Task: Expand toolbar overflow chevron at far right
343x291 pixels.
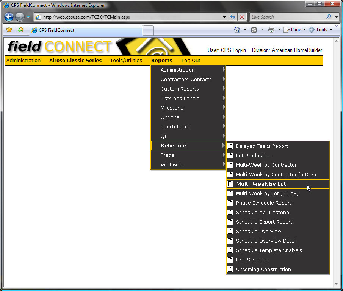Action: coord(337,26)
